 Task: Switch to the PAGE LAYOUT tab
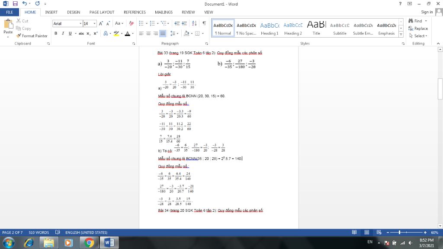tap(102, 12)
